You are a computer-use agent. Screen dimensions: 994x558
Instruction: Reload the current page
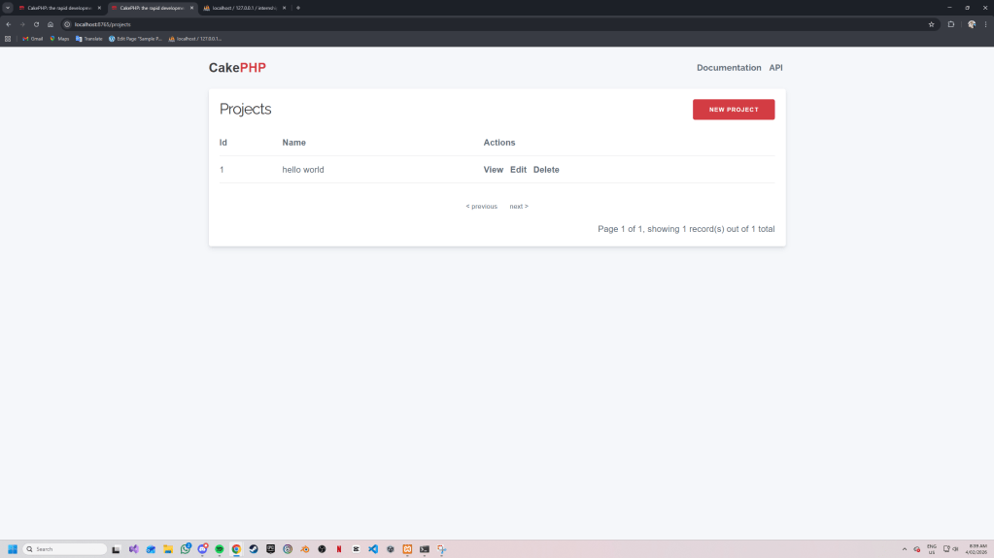(x=36, y=24)
